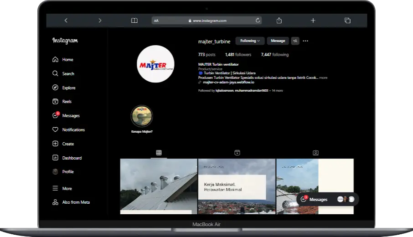The image size is (413, 237).
Task: Open the majter-cv-adam-jaya.webflow.io link
Action: click(228, 82)
